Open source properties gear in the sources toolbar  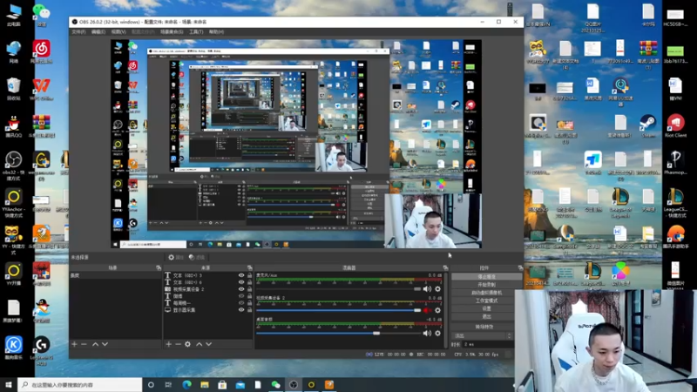[187, 344]
